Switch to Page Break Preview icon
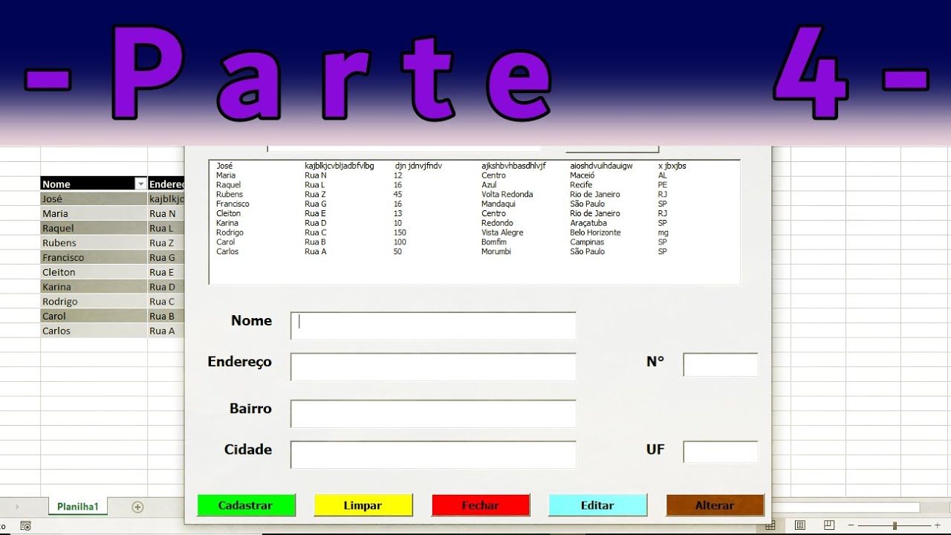The width and height of the screenshot is (951, 535). [x=828, y=525]
